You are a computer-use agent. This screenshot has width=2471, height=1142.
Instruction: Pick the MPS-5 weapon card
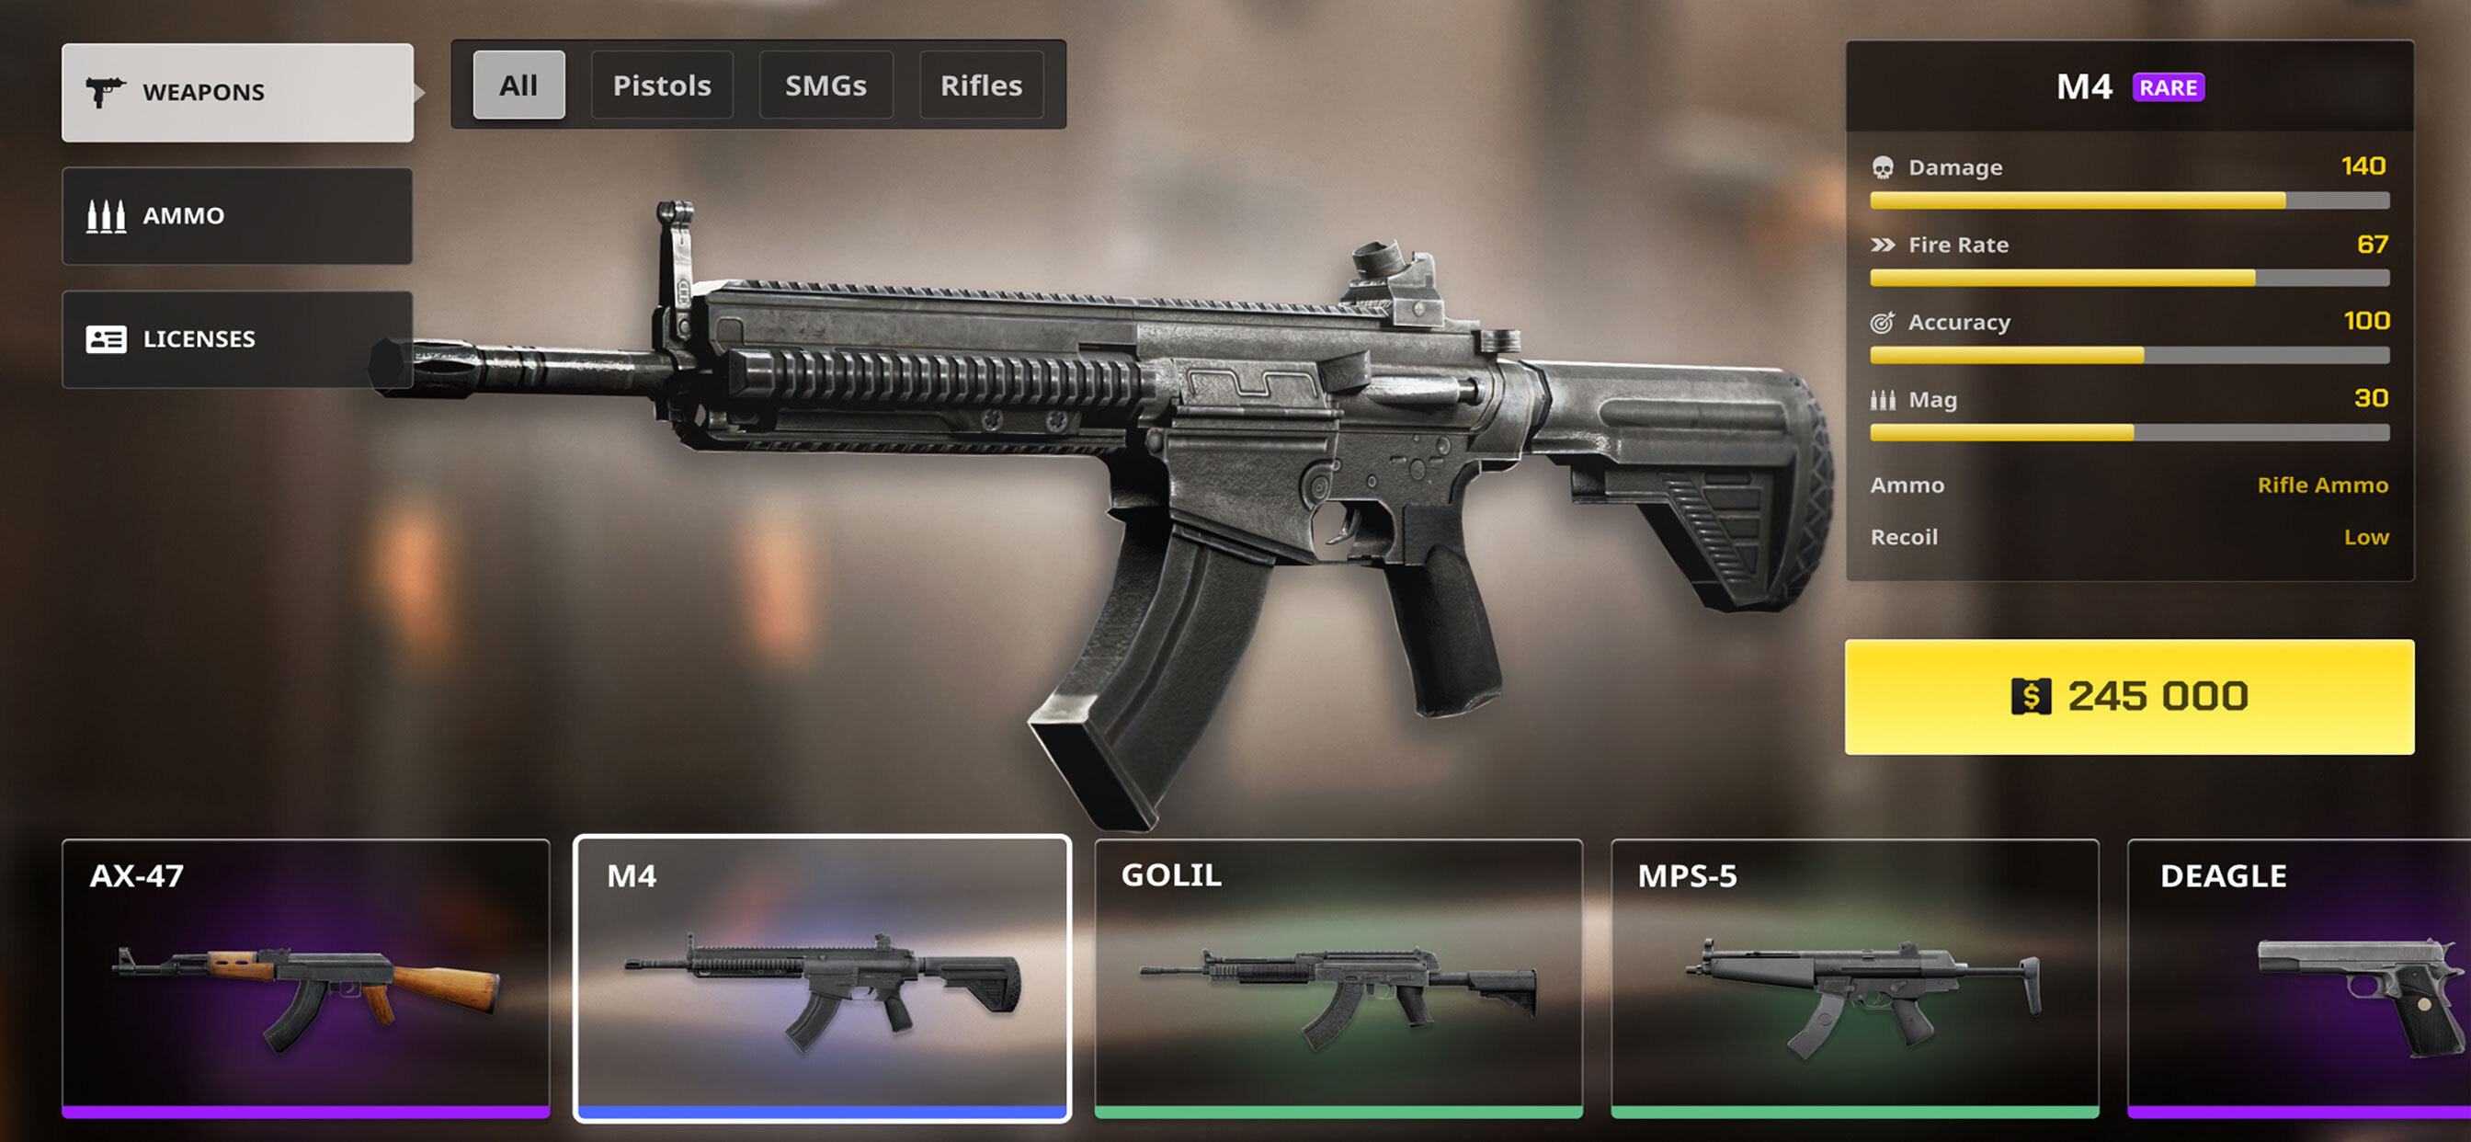click(x=1853, y=978)
